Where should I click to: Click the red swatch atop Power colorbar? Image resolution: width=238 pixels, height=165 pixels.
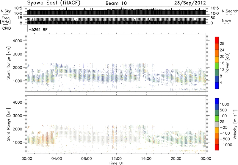pos(217,40)
